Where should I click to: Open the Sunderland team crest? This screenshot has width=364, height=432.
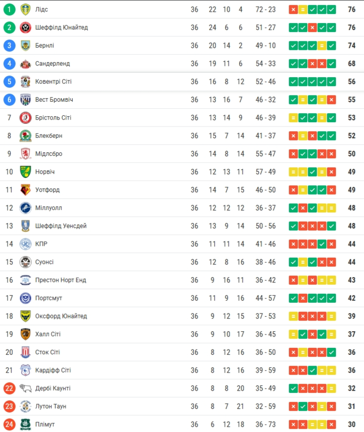25,64
